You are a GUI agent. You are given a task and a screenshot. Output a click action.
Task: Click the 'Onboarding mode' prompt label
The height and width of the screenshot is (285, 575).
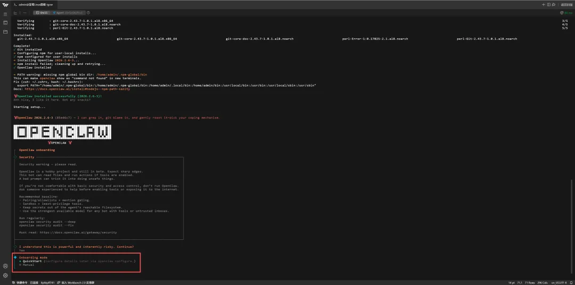coord(34,257)
